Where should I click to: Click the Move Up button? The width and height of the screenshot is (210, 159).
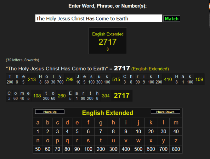[50, 112]
